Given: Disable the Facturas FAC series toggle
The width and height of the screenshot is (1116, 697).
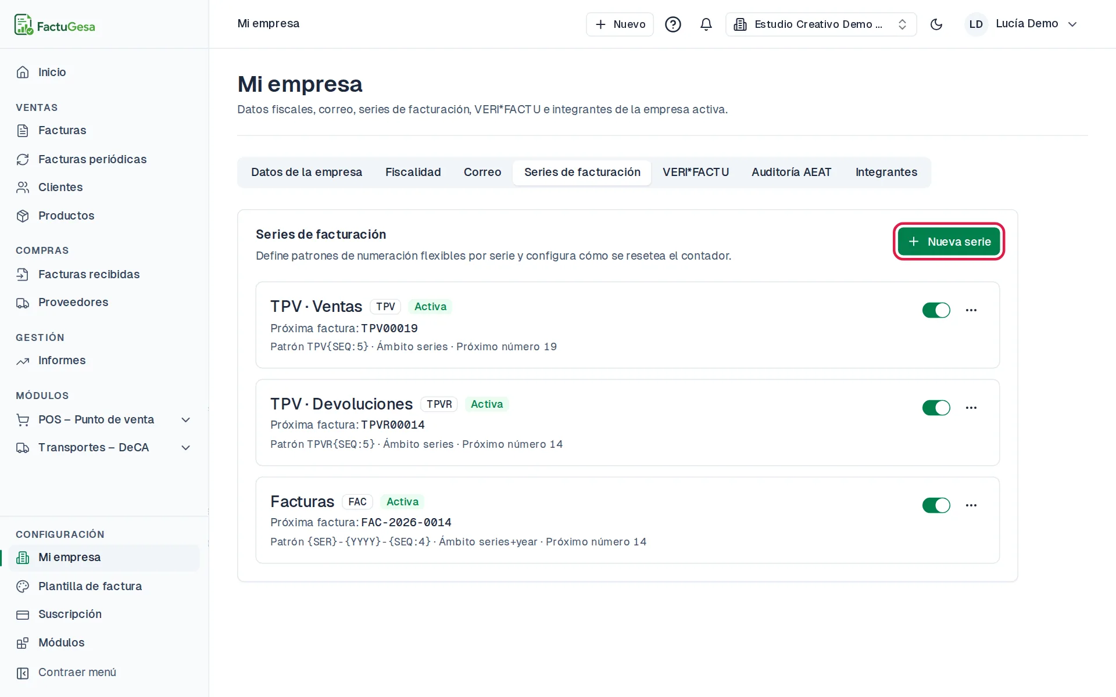Looking at the screenshot, I should pos(936,505).
